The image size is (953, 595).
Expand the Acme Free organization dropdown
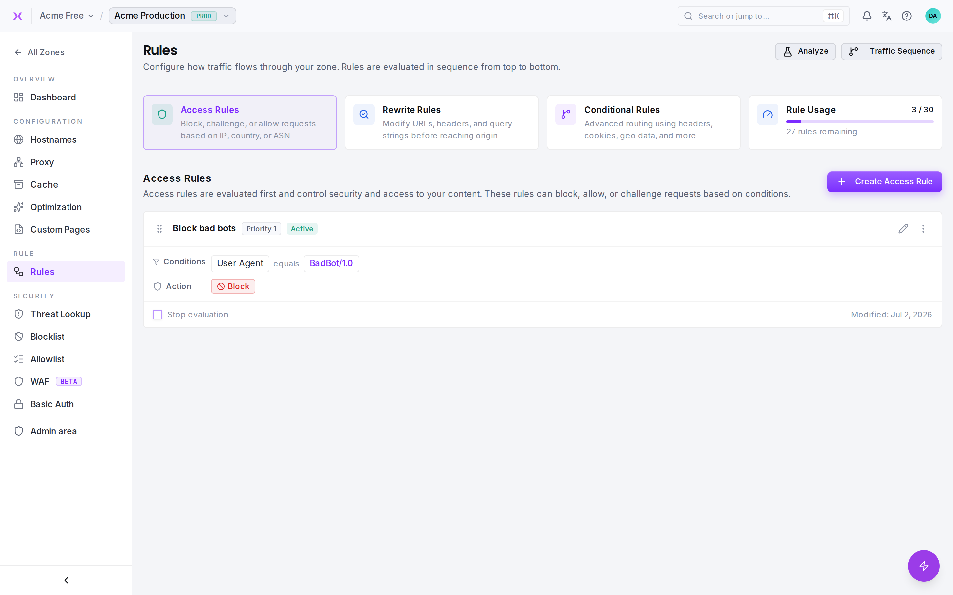[x=67, y=16]
